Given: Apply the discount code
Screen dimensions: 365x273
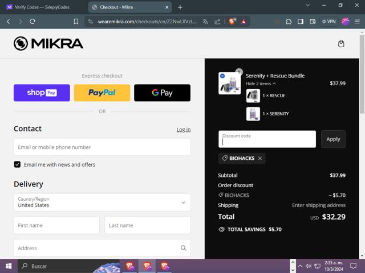Looking at the screenshot, I should (x=333, y=139).
